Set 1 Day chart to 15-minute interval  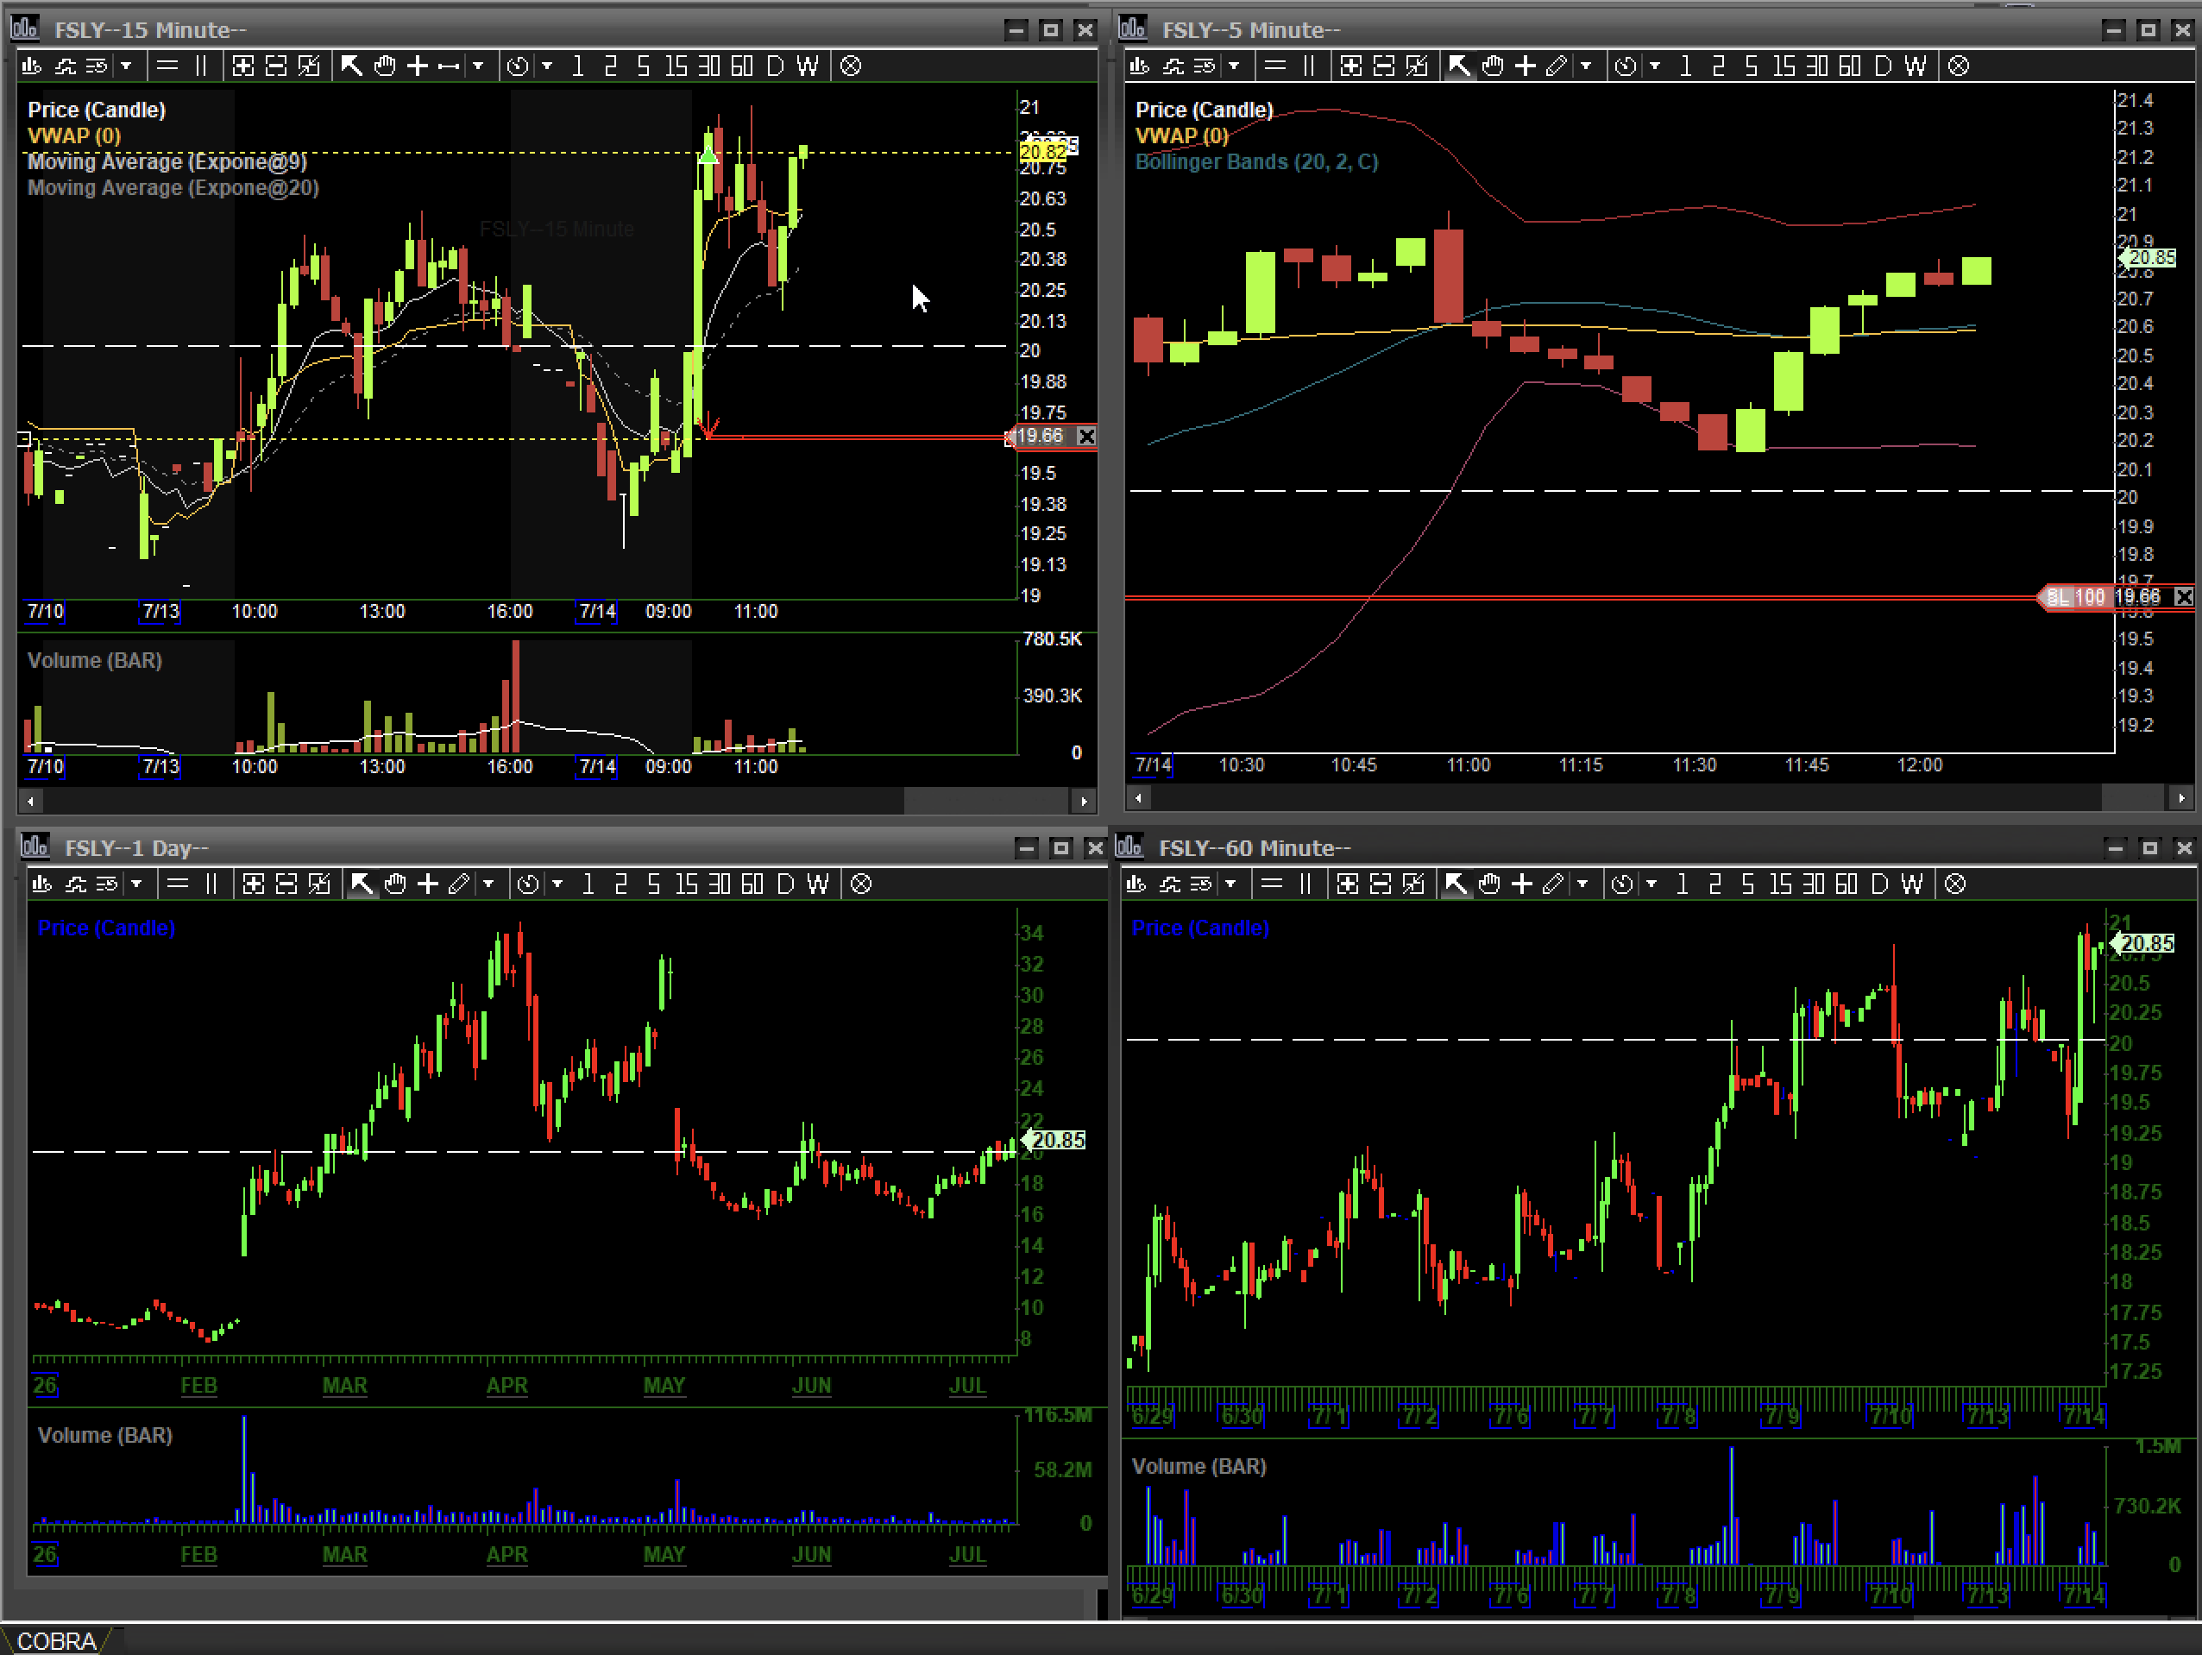(686, 884)
